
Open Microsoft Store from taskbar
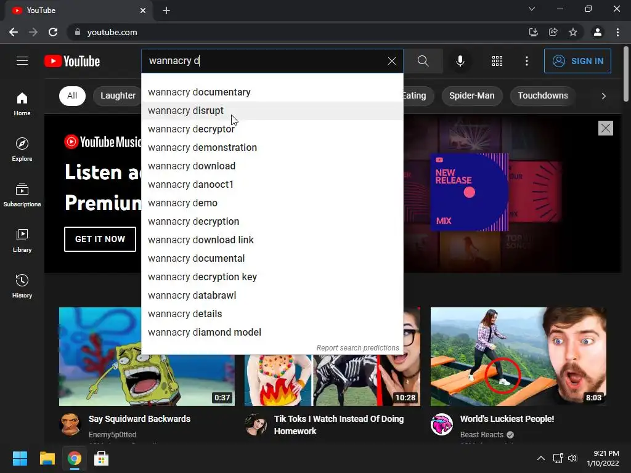[x=102, y=458]
